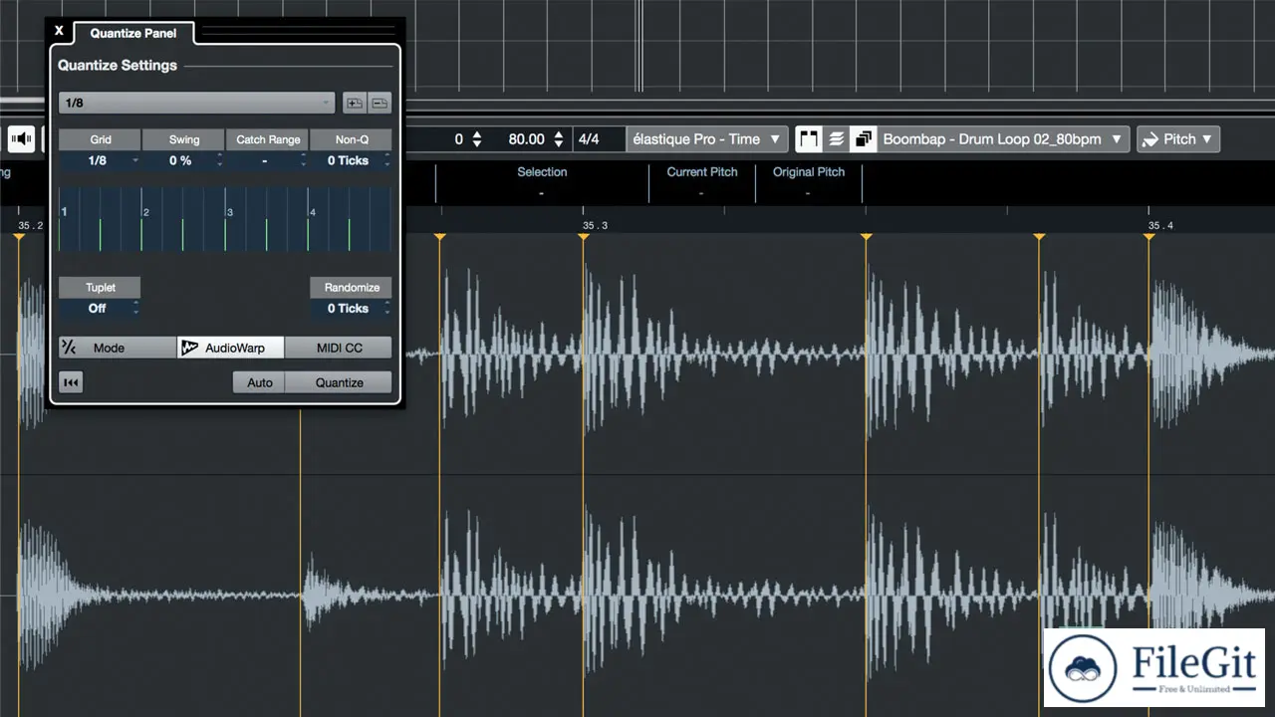Open the Grid value 1/8 dropdown

(x=100, y=160)
